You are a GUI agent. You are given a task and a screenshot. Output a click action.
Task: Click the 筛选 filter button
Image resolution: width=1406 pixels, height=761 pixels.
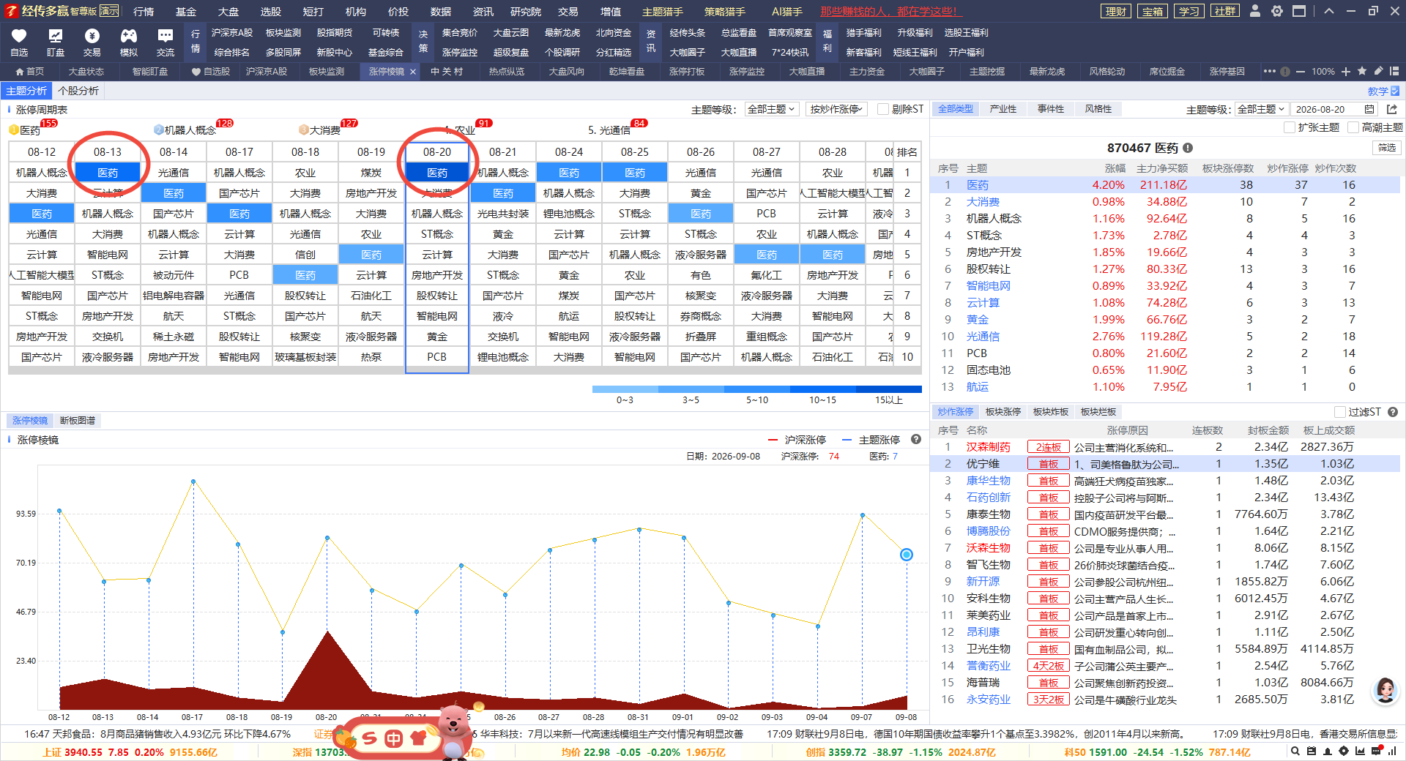1387,148
